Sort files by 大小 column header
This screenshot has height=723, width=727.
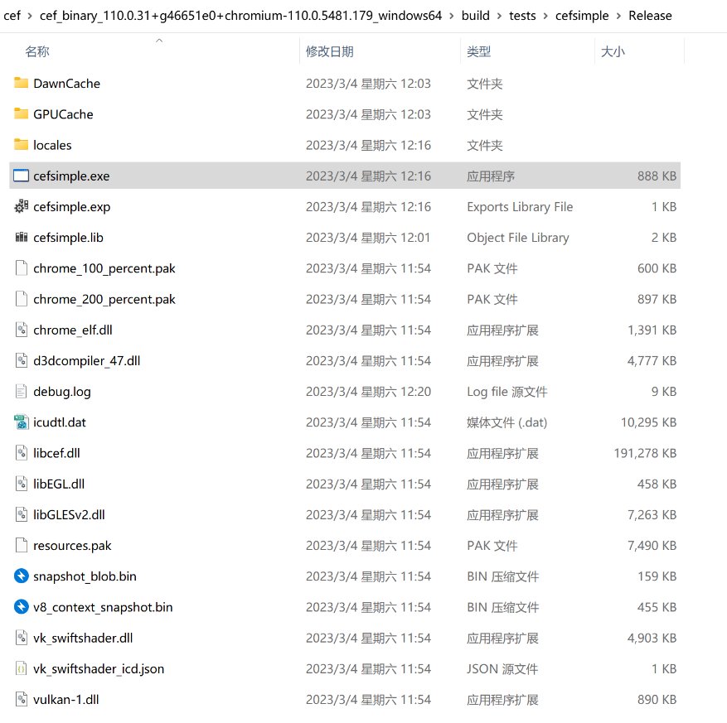pyautogui.click(x=613, y=51)
